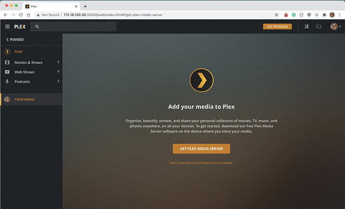Go forward in browser history

point(13,14)
